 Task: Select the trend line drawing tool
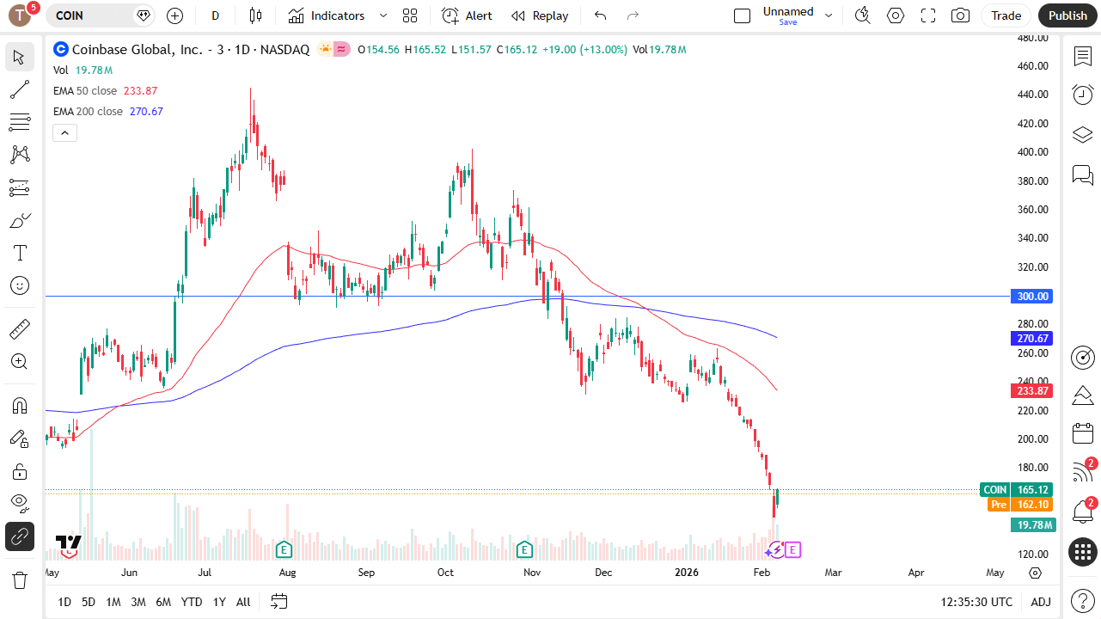click(19, 89)
